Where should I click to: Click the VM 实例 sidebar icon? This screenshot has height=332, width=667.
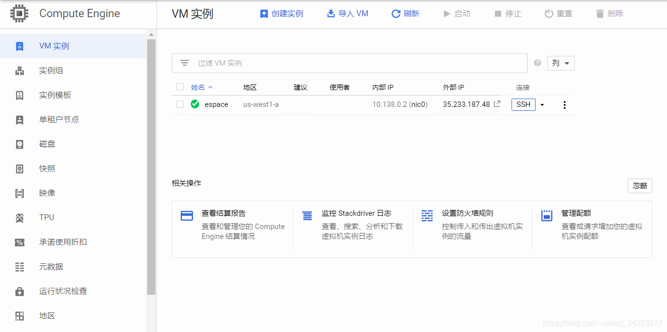pyautogui.click(x=20, y=46)
